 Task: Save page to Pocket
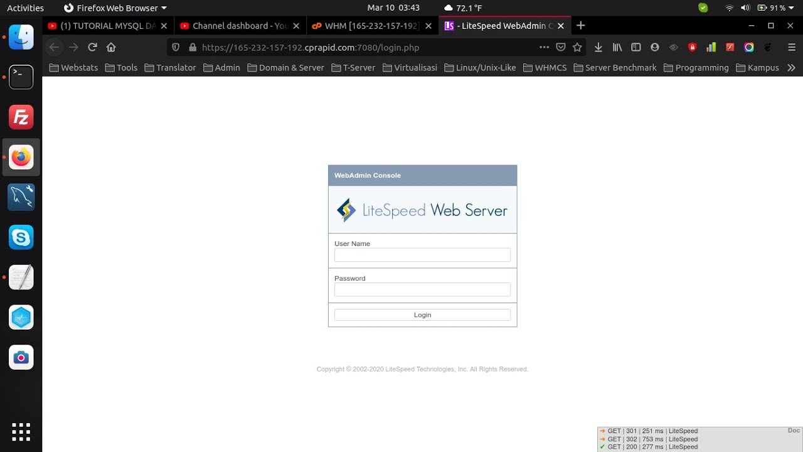click(x=561, y=47)
